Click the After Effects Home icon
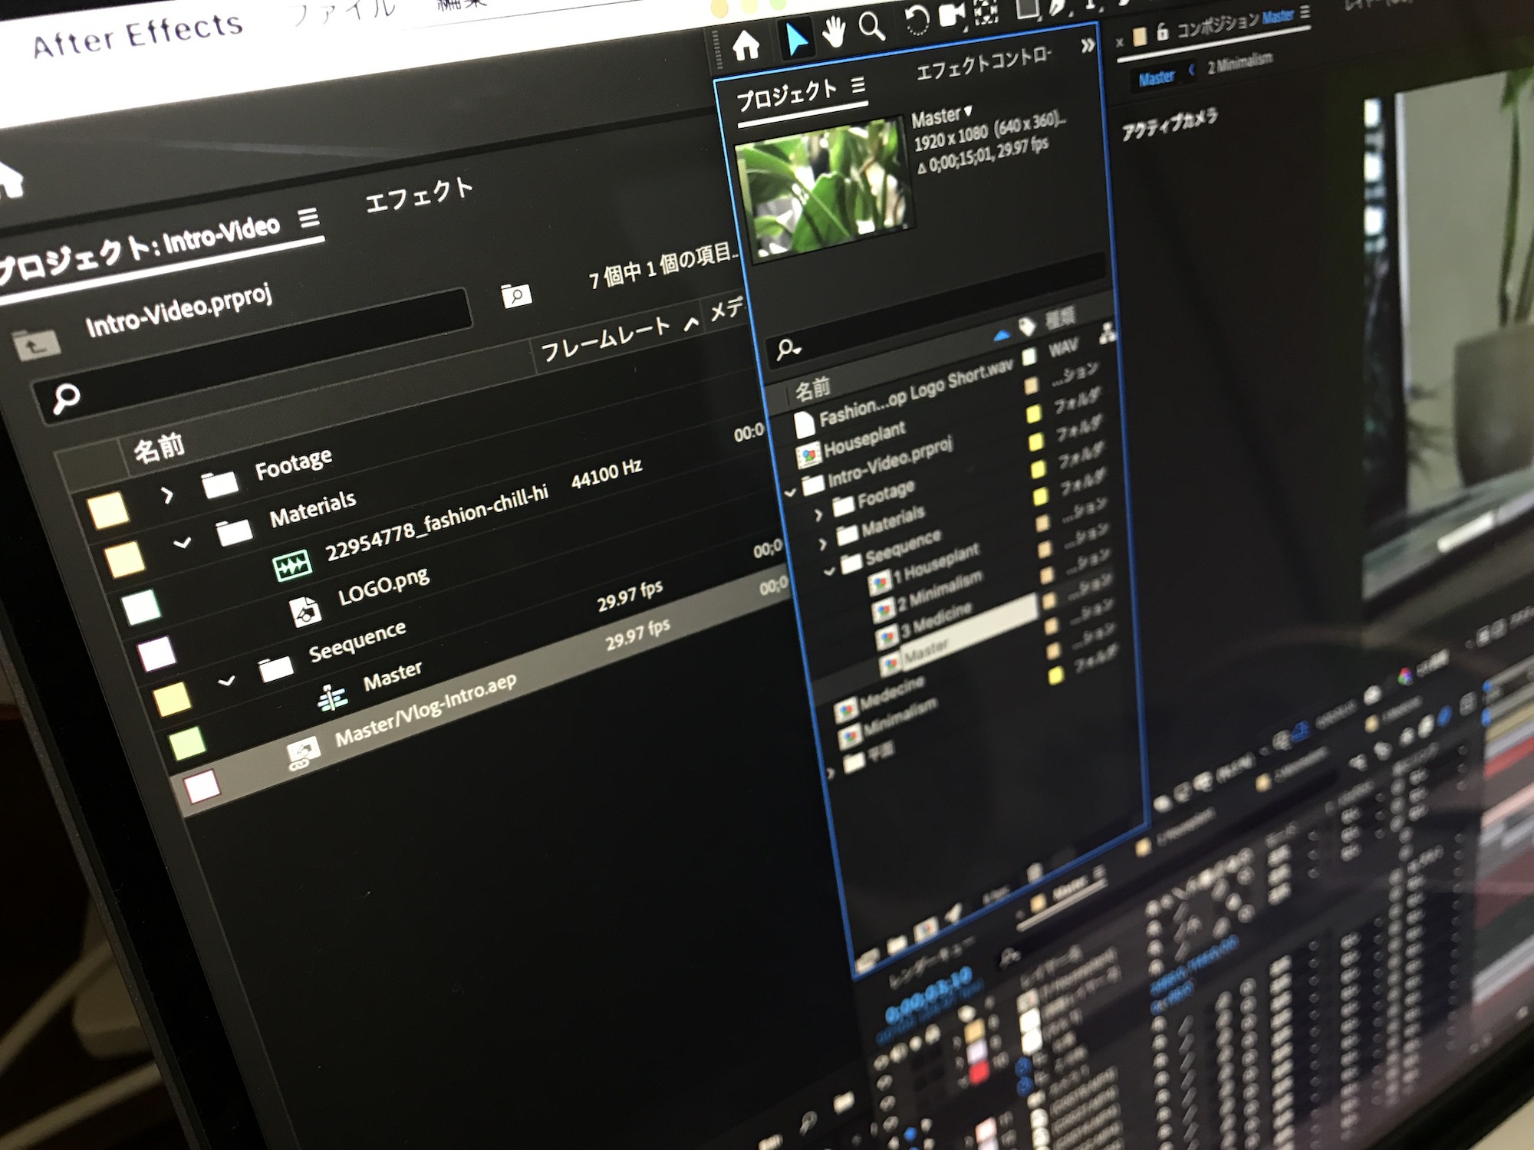 click(x=746, y=45)
